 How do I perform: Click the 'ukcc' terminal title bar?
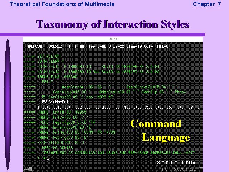(x=113, y=39)
